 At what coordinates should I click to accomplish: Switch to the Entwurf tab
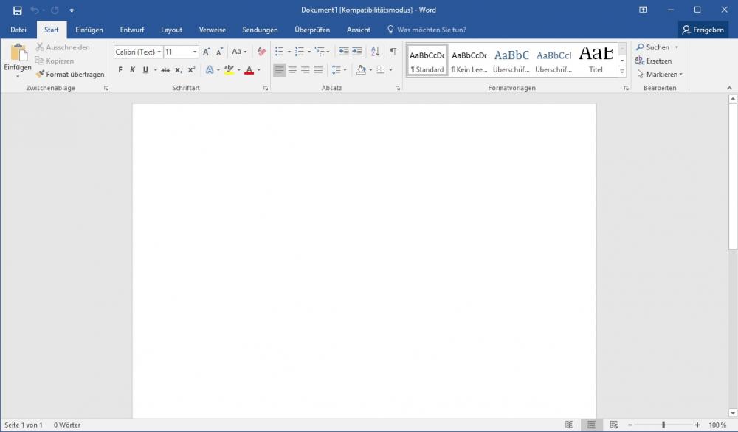coord(132,30)
